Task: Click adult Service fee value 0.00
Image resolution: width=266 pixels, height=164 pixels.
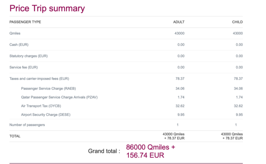Action: click(181, 67)
